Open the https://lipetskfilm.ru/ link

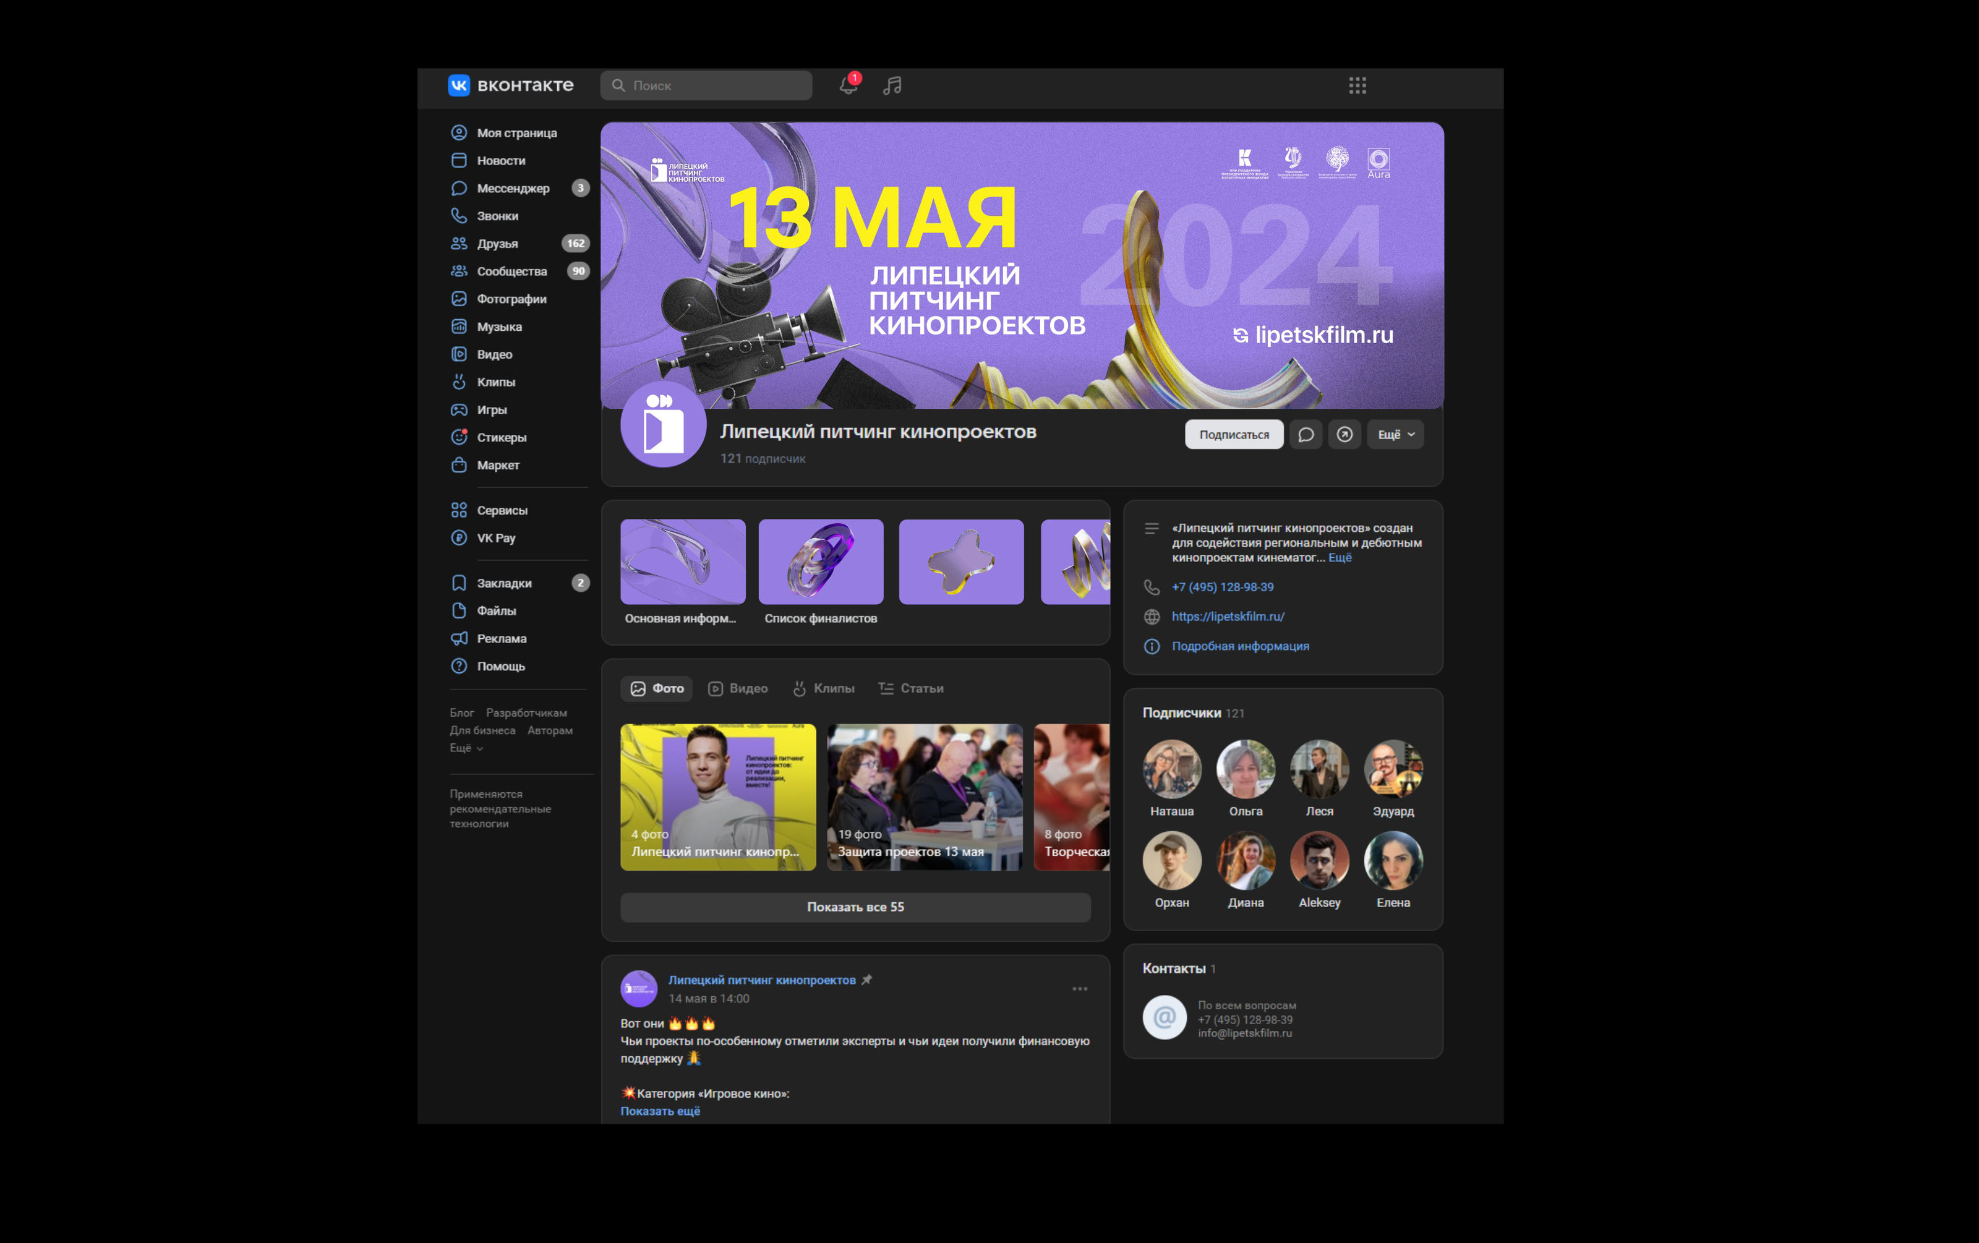point(1227,616)
